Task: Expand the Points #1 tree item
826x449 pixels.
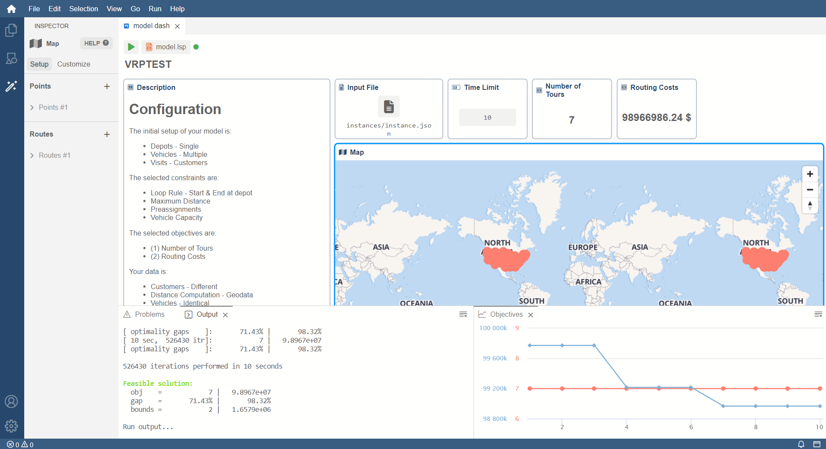Action: pos(32,108)
